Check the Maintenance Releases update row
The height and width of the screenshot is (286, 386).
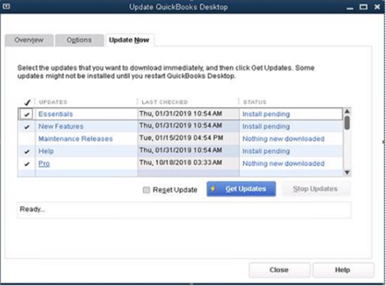[x=27, y=139]
